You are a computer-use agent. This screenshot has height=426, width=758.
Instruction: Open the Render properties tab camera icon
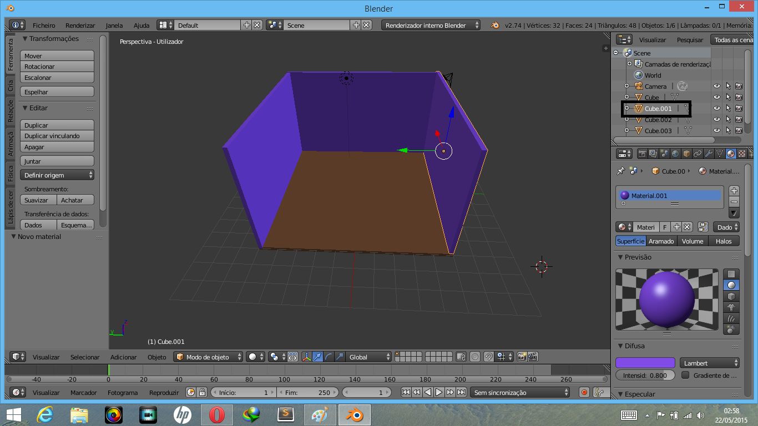coord(643,154)
